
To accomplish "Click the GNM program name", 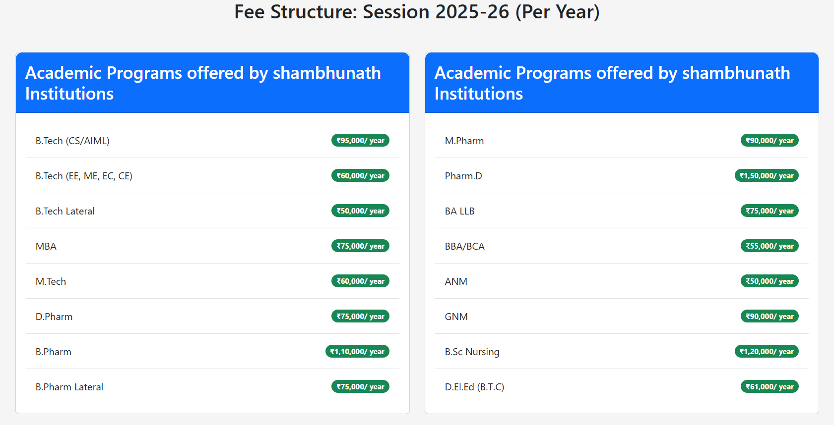I will tap(456, 317).
